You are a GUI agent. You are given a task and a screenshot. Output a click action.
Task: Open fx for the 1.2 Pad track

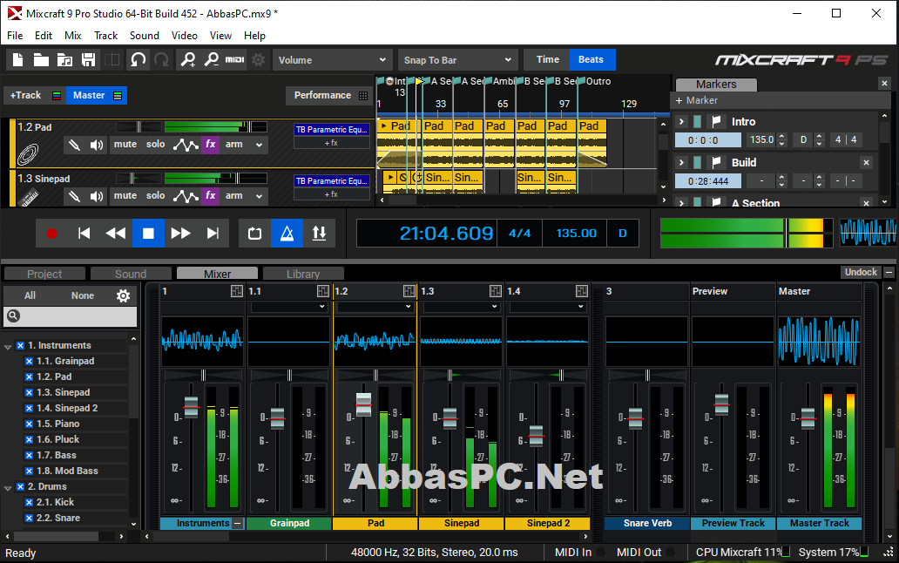pyautogui.click(x=211, y=144)
